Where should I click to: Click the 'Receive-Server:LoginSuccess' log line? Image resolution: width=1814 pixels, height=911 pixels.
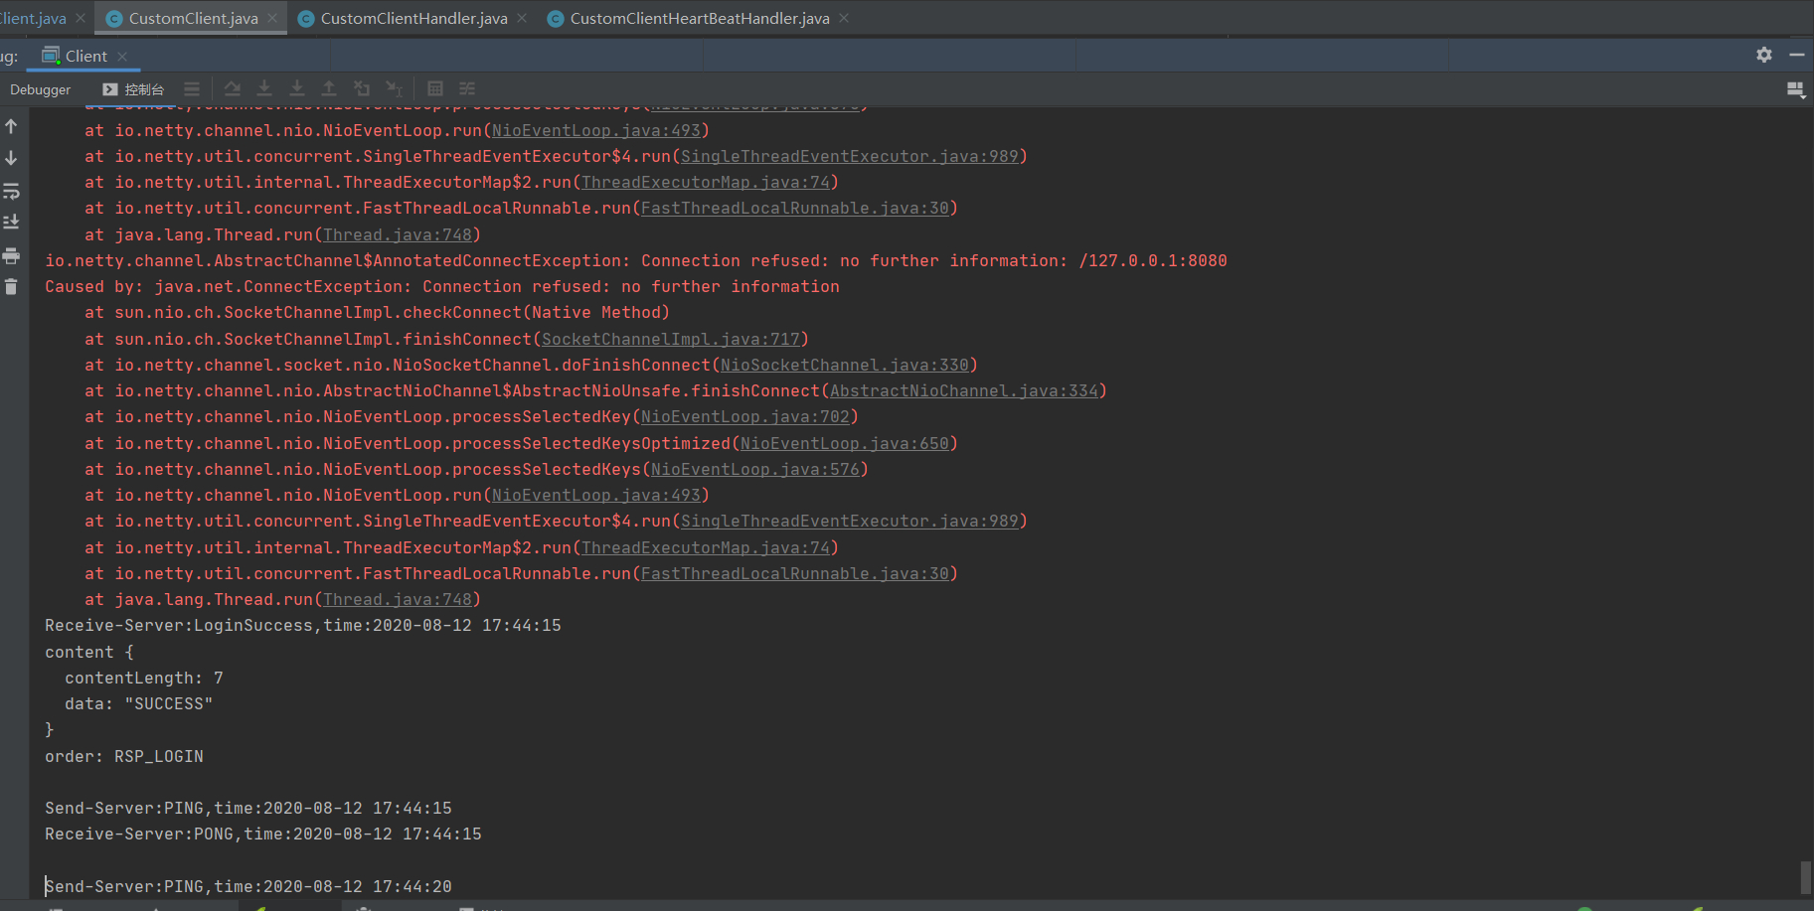tap(303, 626)
